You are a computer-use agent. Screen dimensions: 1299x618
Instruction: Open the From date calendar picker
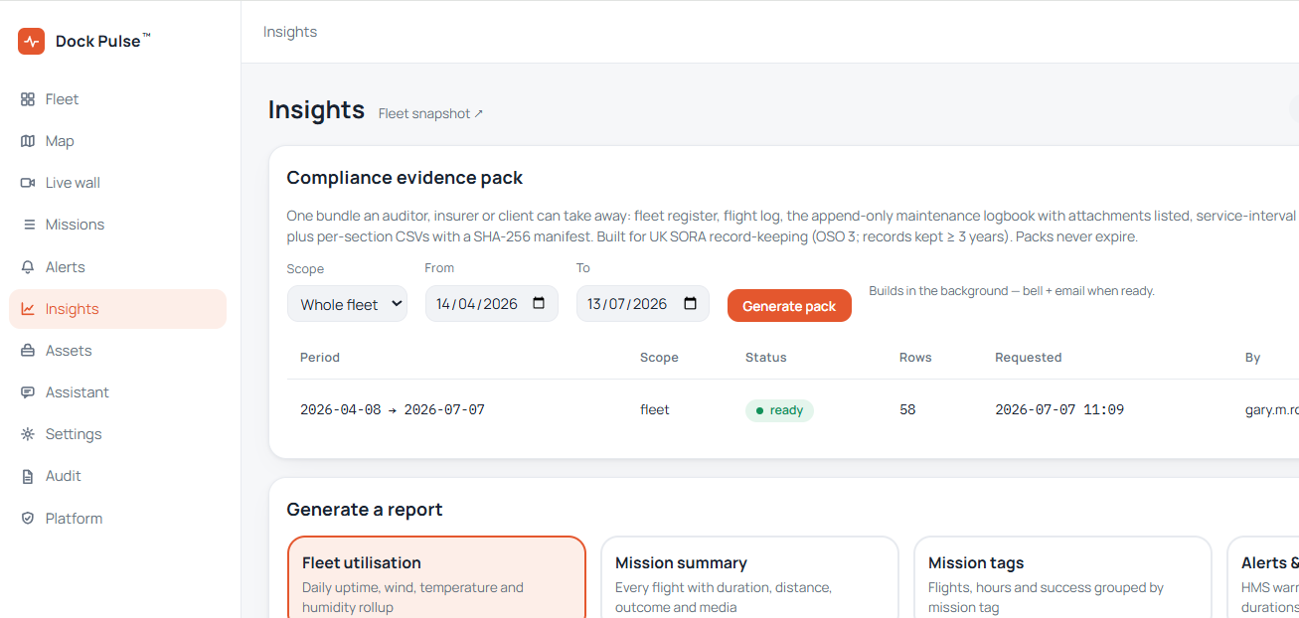(x=539, y=304)
